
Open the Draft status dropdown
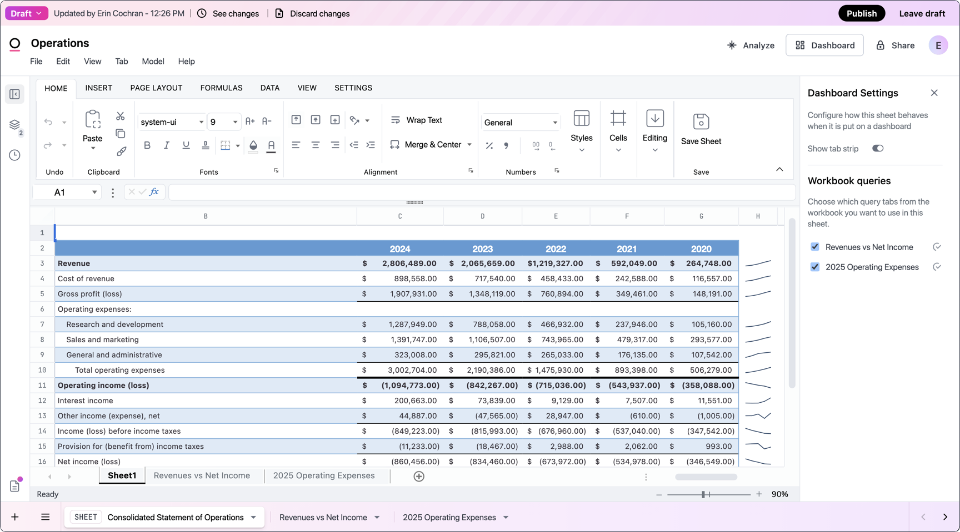pos(26,13)
